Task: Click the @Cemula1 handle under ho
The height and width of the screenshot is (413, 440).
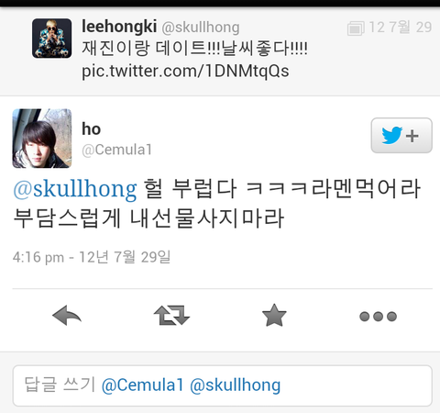Action: click(116, 150)
